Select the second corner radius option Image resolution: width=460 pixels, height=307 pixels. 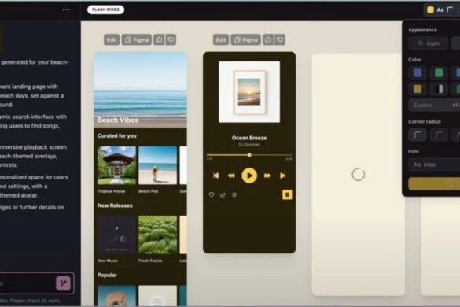(x=439, y=135)
